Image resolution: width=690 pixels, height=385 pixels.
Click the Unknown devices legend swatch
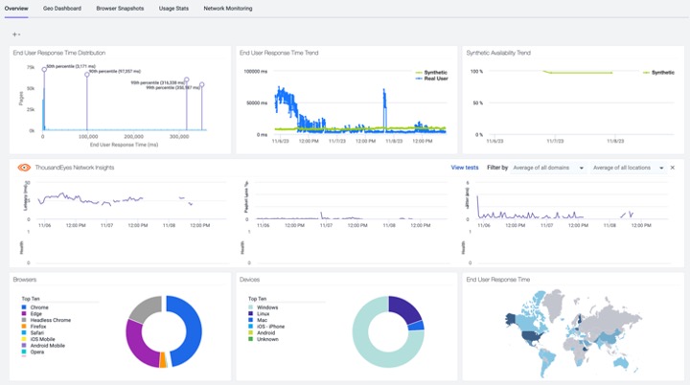tap(250, 339)
